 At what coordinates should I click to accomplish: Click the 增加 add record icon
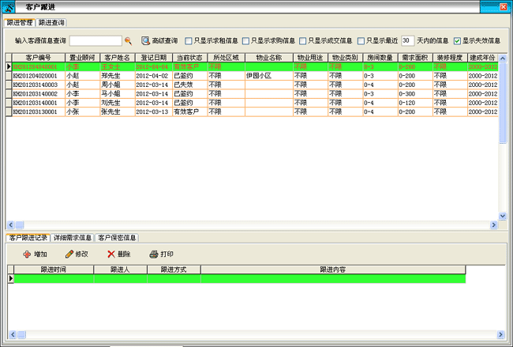(27, 254)
